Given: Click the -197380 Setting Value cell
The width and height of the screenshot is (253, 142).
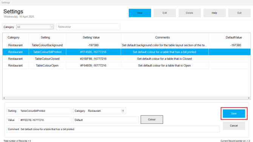Looking at the screenshot, I should click(x=93, y=45).
